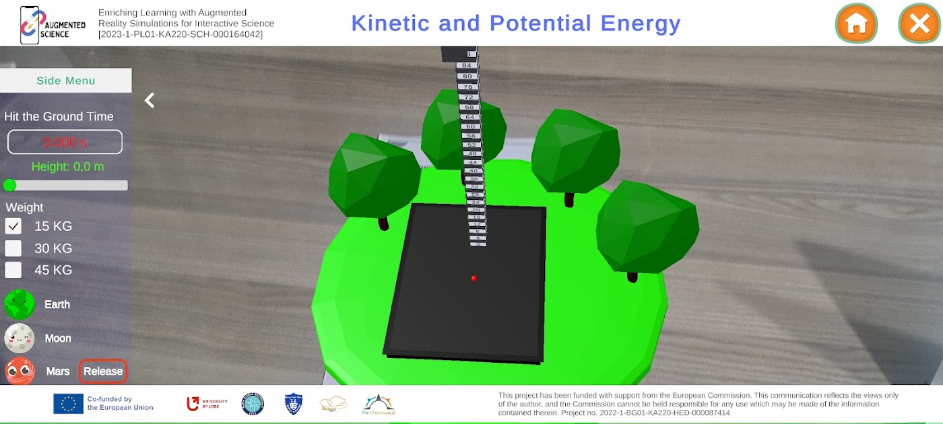Check the 45 KG weight option
This screenshot has width=943, height=424.
(x=13, y=270)
